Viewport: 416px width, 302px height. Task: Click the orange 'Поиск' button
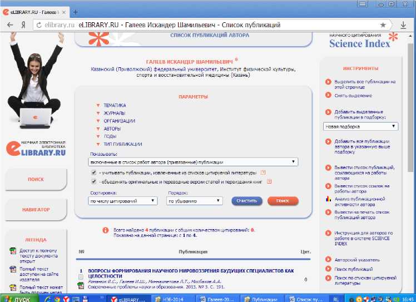coord(283,201)
